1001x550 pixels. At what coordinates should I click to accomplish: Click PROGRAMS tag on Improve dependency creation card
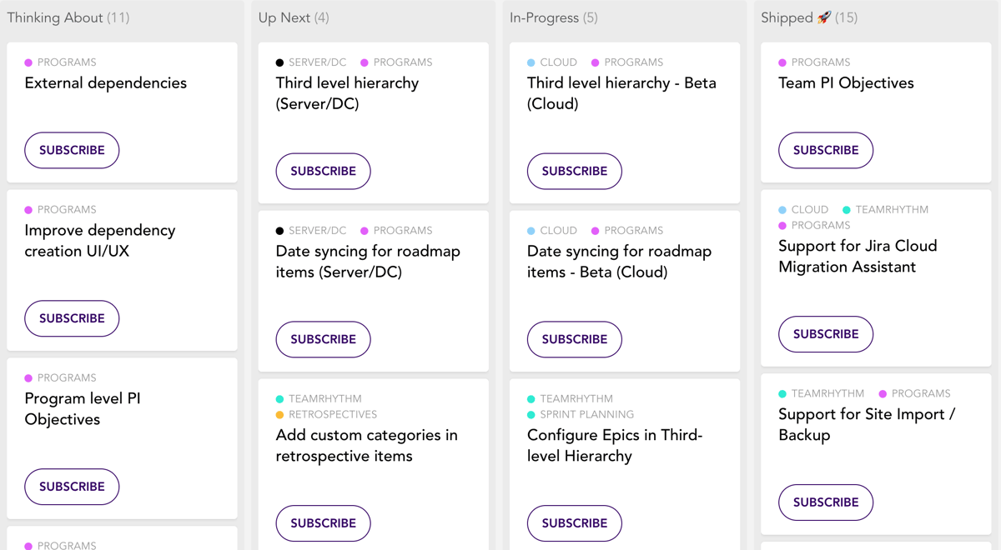pos(60,210)
